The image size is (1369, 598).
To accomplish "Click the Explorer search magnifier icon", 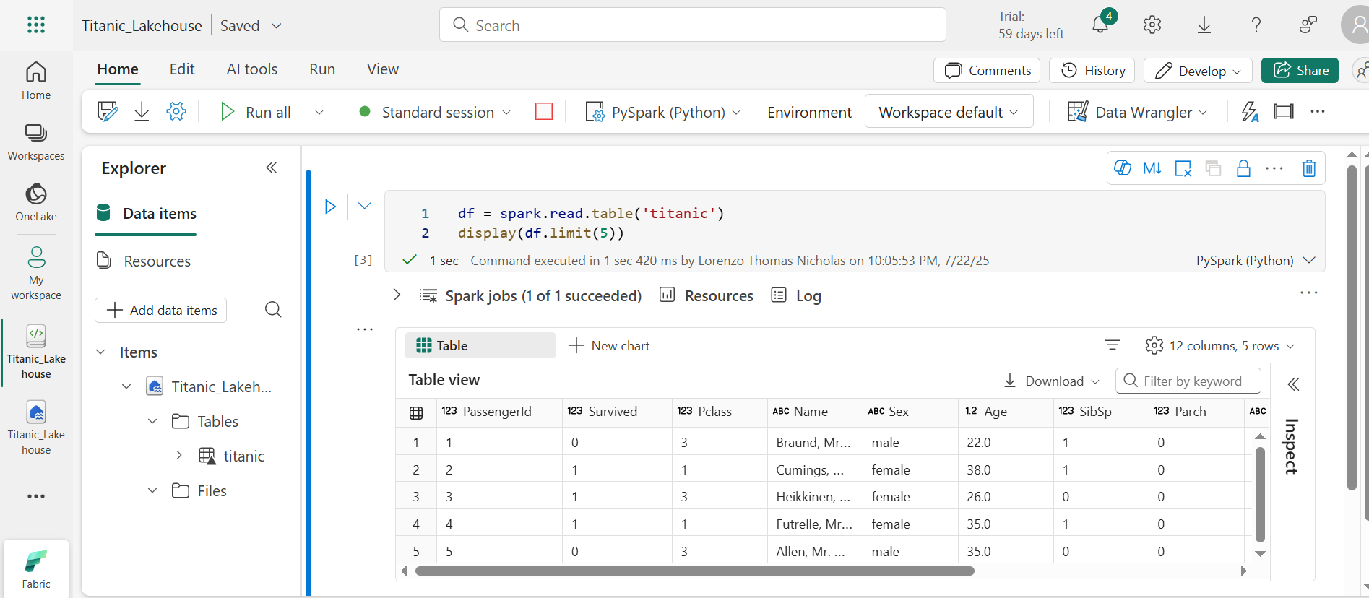I will point(273,310).
